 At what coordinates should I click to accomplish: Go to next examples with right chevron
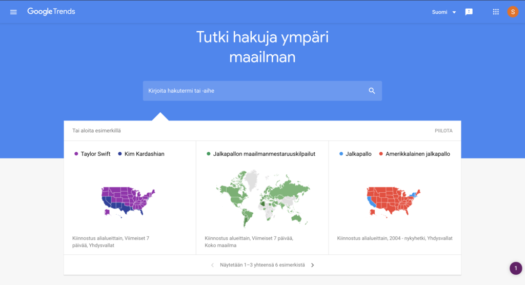[312, 265]
